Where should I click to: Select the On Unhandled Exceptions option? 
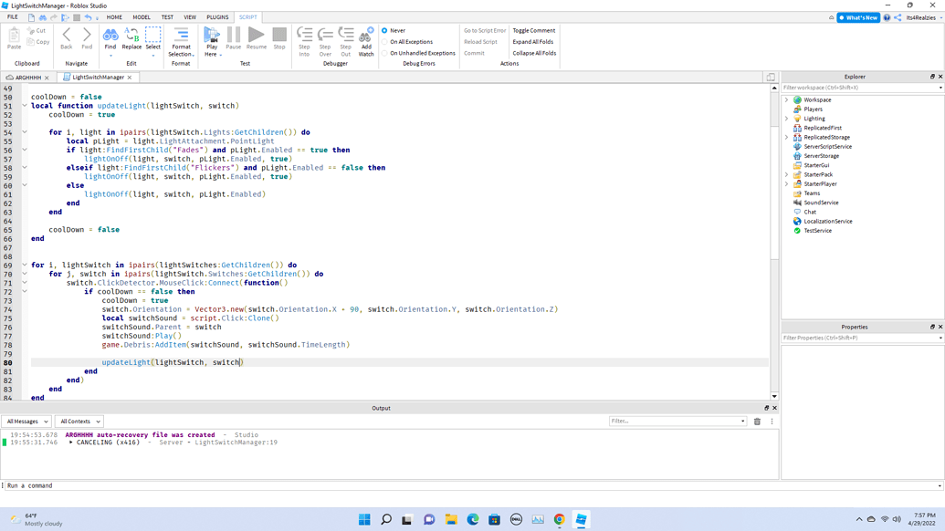(385, 53)
